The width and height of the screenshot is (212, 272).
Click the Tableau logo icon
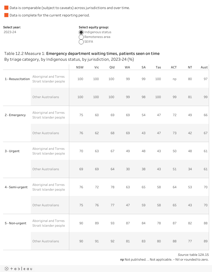coord(18,269)
